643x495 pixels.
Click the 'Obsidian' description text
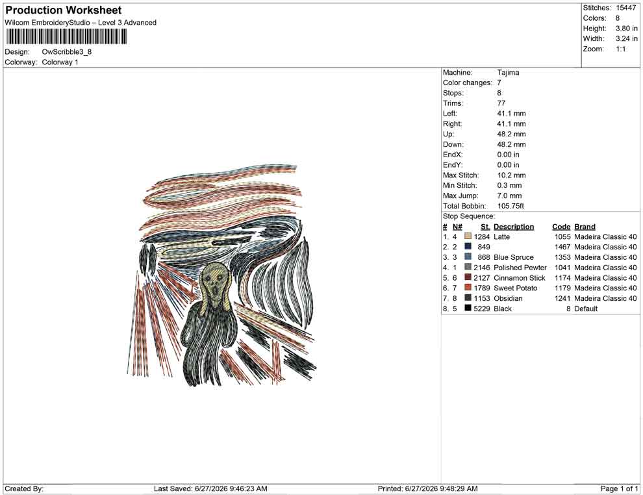(508, 298)
